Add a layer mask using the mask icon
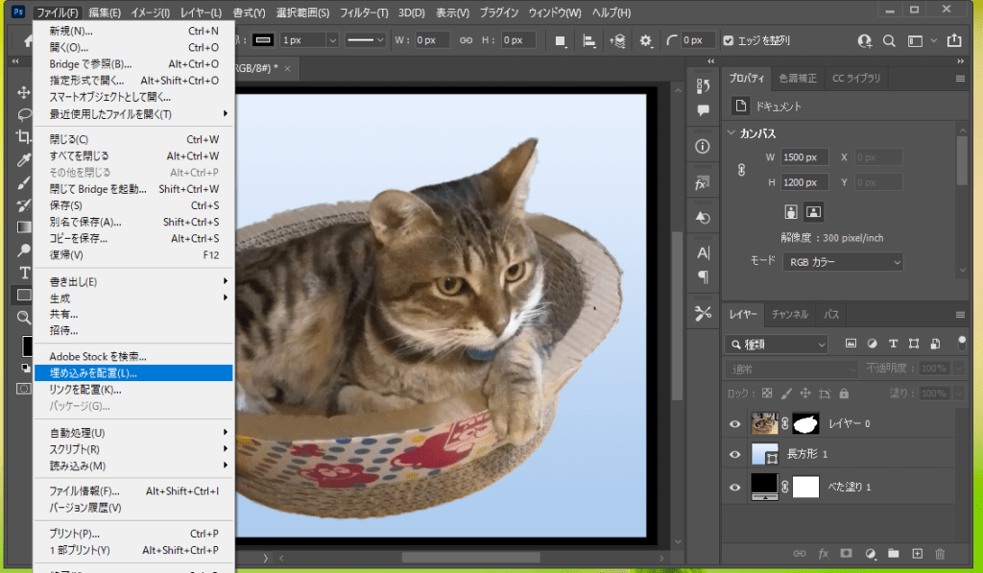 [846, 554]
